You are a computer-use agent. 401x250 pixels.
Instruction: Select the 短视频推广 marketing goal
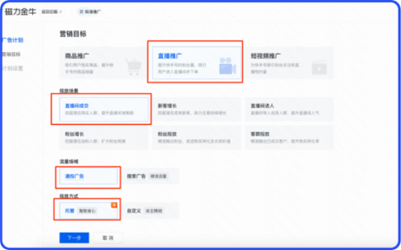point(290,63)
